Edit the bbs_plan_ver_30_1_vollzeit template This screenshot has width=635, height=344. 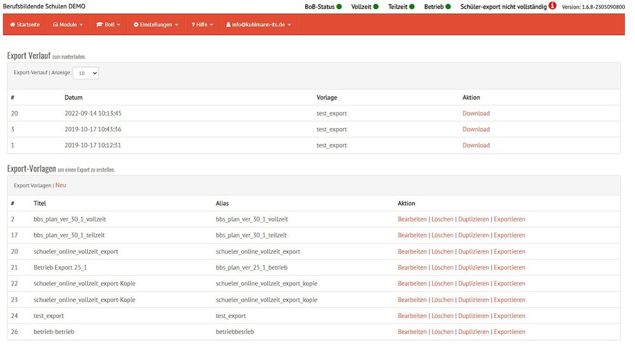point(412,219)
